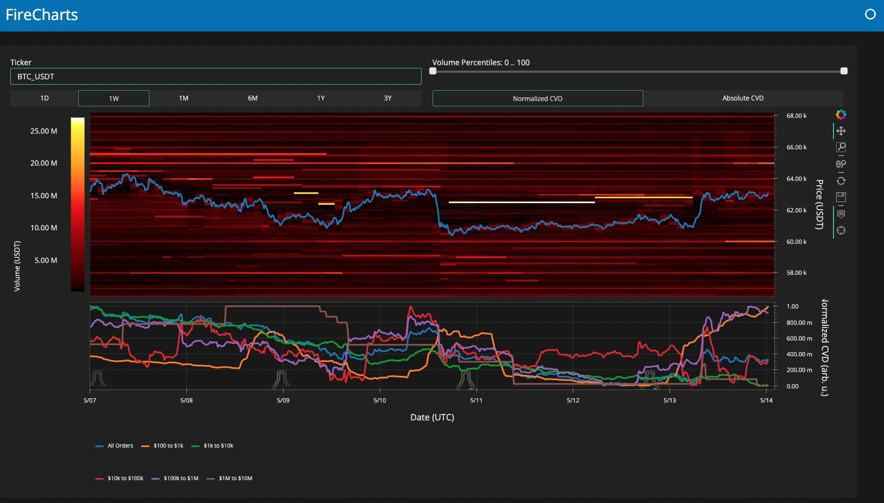
Task: Click the circle icon in the header
Action: click(870, 15)
